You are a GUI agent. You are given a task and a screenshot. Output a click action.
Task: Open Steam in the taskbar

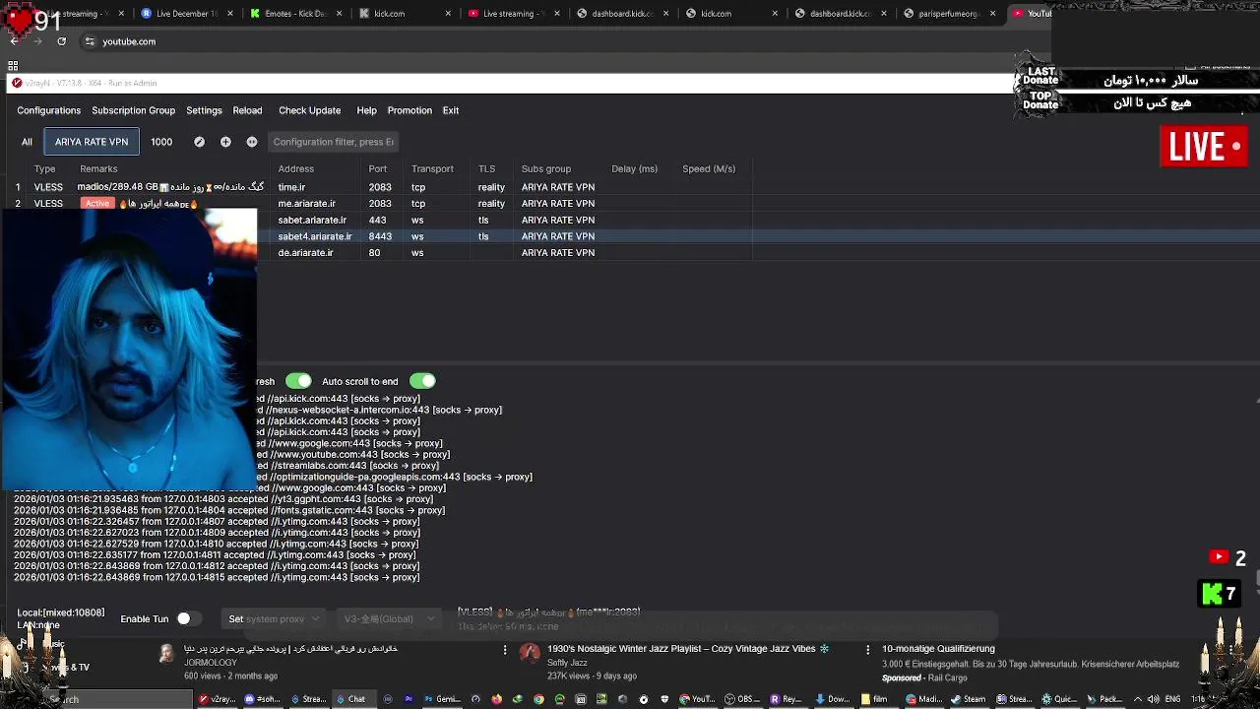click(969, 699)
